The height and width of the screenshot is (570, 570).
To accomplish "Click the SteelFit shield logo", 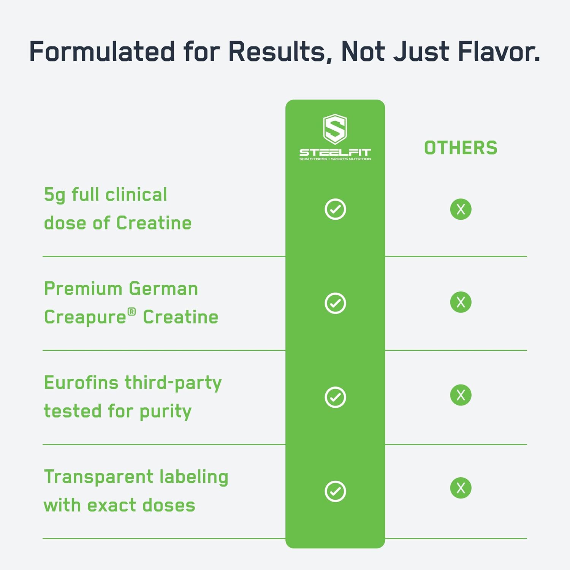I will (335, 129).
